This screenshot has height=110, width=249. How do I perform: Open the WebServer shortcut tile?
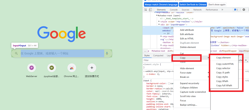tap(32, 70)
